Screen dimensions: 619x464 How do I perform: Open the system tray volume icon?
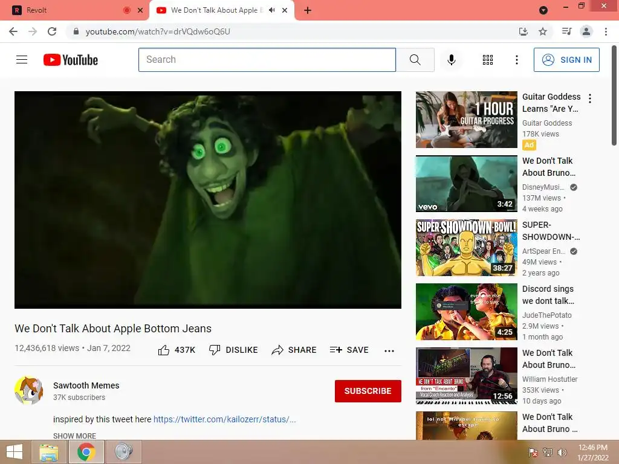[562, 453]
